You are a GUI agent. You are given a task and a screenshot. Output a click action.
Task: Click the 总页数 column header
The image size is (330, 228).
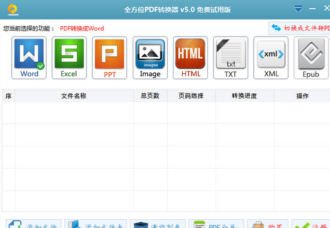tap(150, 96)
